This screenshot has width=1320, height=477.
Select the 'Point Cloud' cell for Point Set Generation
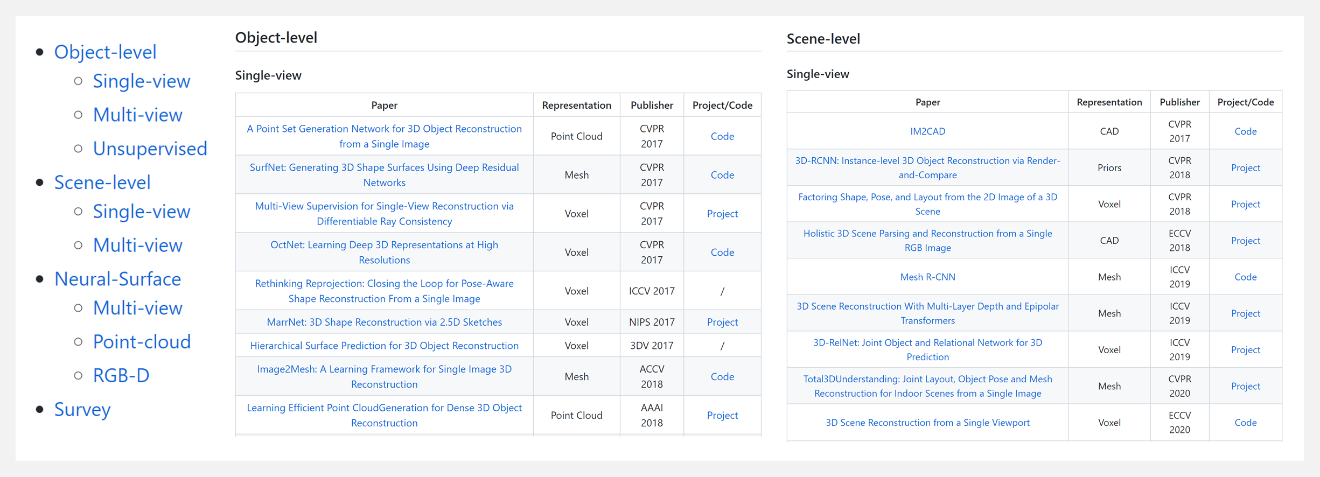coord(576,136)
